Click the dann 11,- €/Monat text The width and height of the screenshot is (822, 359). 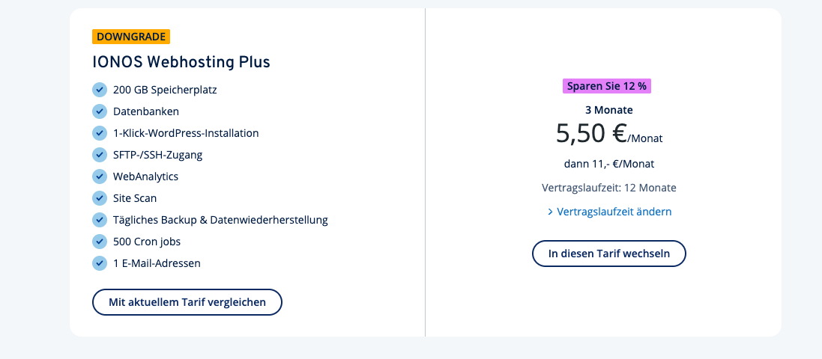point(609,164)
